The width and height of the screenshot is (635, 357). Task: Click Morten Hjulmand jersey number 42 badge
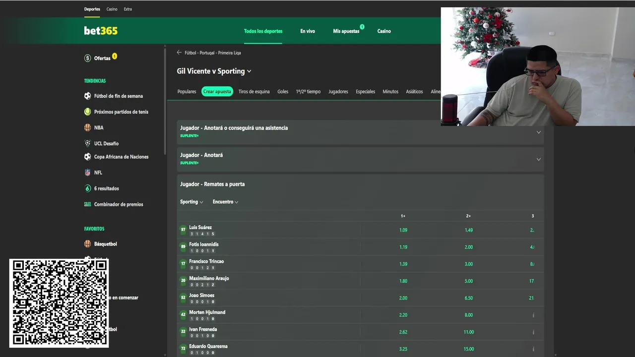coord(183,314)
